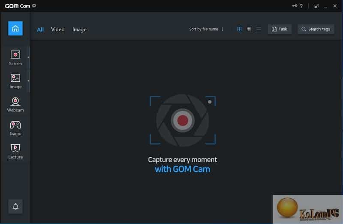
Task: Click the Search tags field
Action: click(x=316, y=29)
